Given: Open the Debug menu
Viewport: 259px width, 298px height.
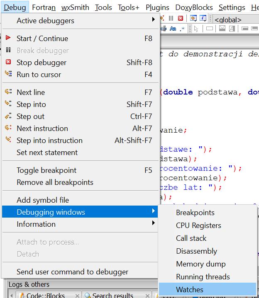Looking at the screenshot, I should click(15, 7).
